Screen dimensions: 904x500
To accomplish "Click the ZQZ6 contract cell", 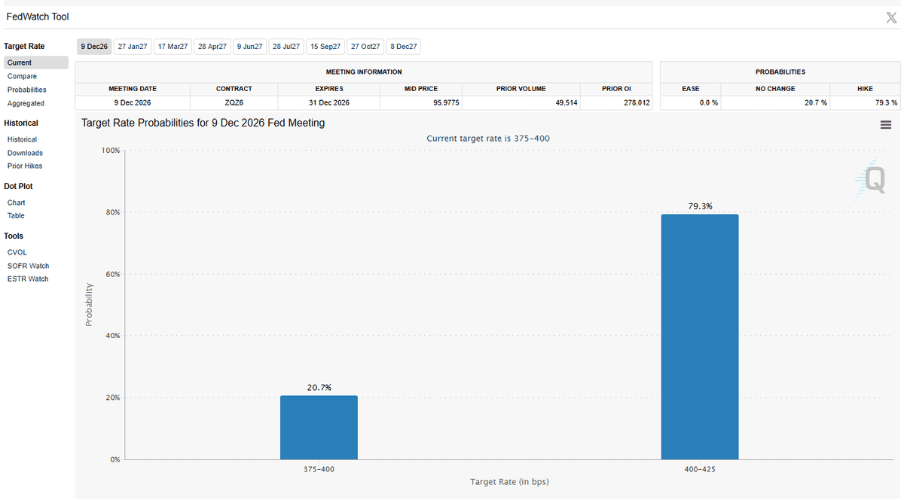I will [234, 102].
